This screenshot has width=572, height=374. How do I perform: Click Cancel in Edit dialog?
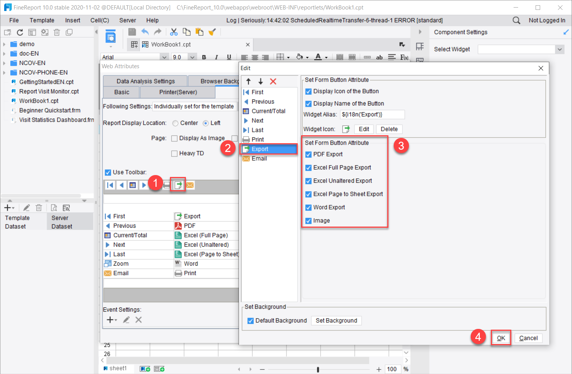[x=528, y=338]
